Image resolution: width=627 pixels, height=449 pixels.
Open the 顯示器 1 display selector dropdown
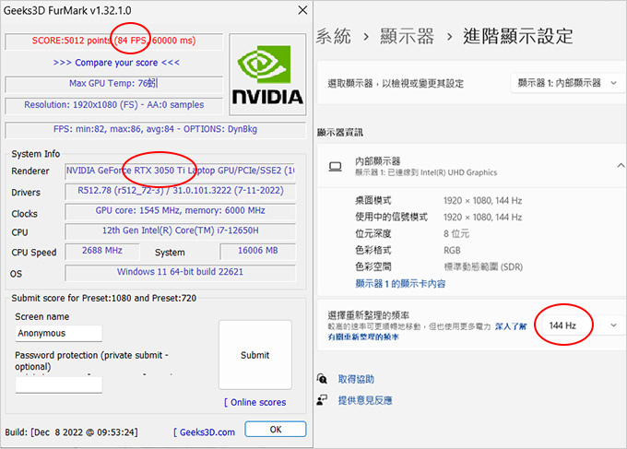pos(567,83)
